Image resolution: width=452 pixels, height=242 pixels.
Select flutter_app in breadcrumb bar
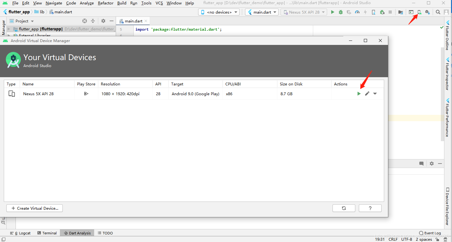(16, 12)
